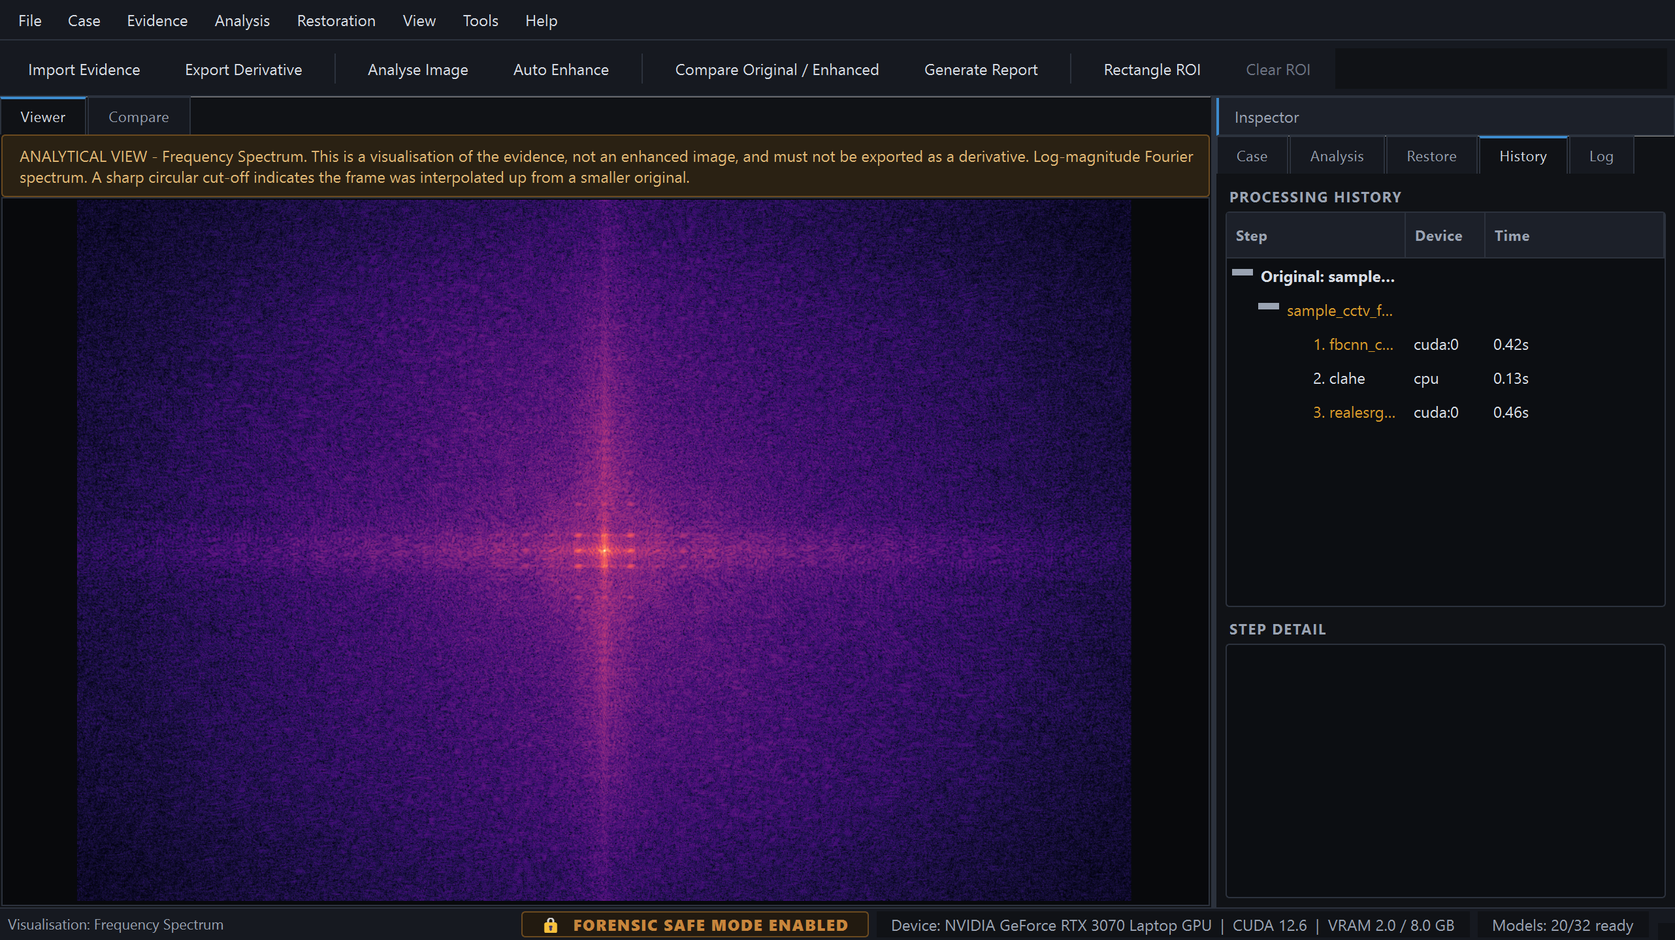Click the '0.46s' time value

(1510, 413)
